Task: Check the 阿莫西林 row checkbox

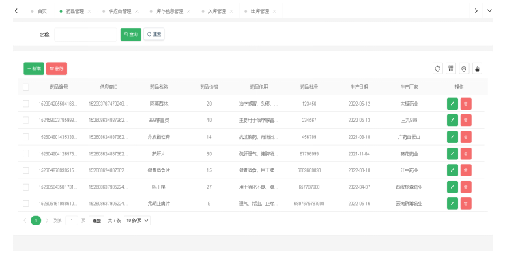Action: coord(26,104)
